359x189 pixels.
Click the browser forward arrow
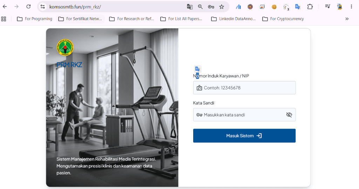[16, 7]
